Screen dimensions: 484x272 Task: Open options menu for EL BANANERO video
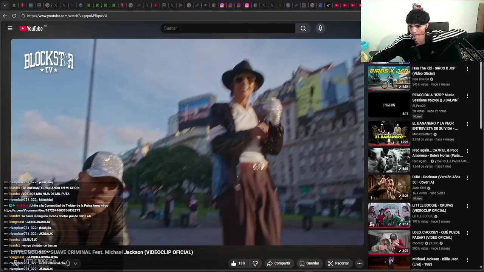pyautogui.click(x=467, y=124)
